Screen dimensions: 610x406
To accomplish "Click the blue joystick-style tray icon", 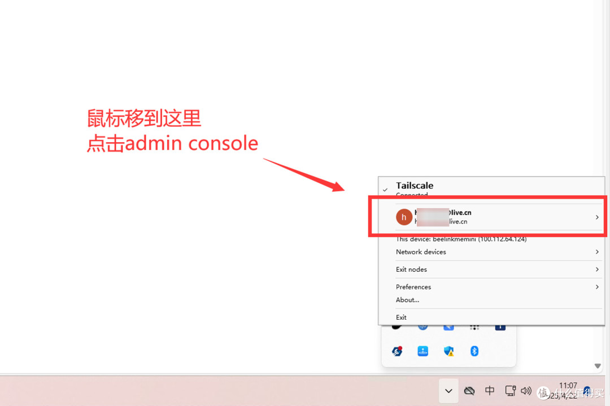I will pos(423,351).
